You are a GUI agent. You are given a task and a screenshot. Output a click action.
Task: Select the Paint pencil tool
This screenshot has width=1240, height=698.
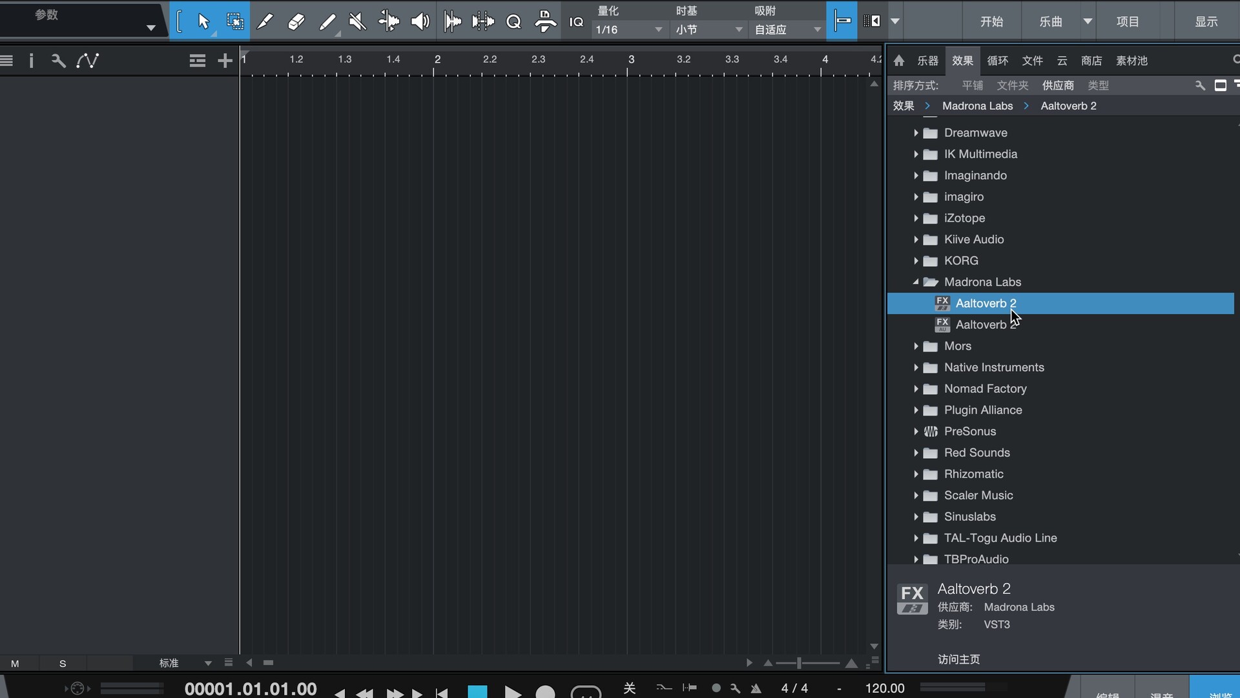(x=327, y=21)
